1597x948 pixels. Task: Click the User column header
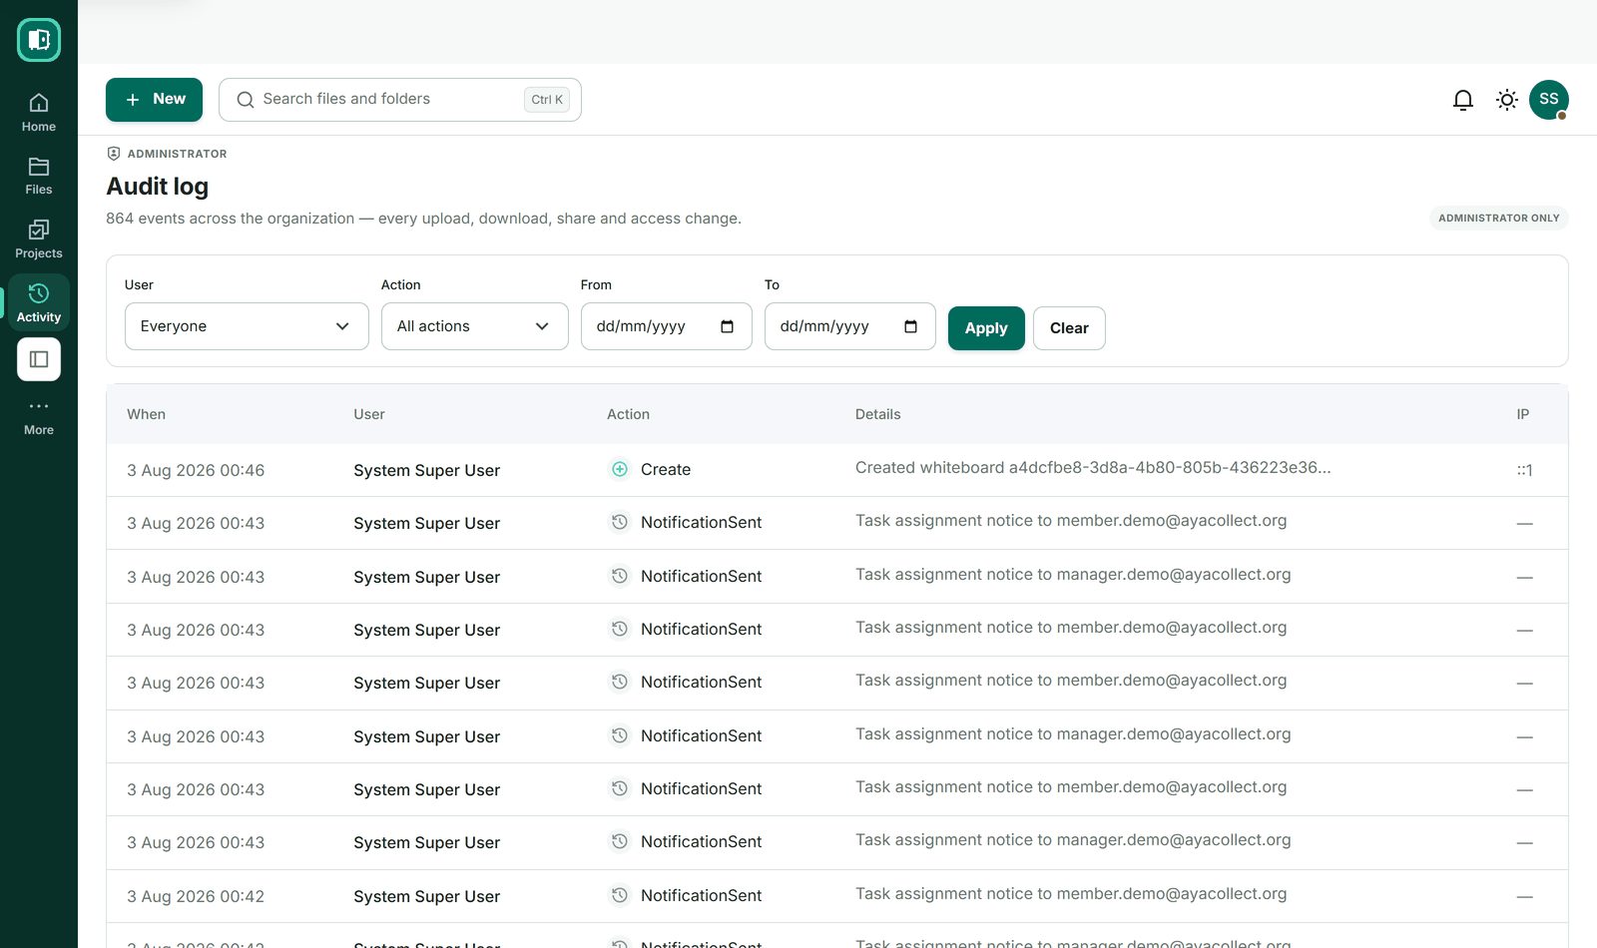[x=369, y=414]
